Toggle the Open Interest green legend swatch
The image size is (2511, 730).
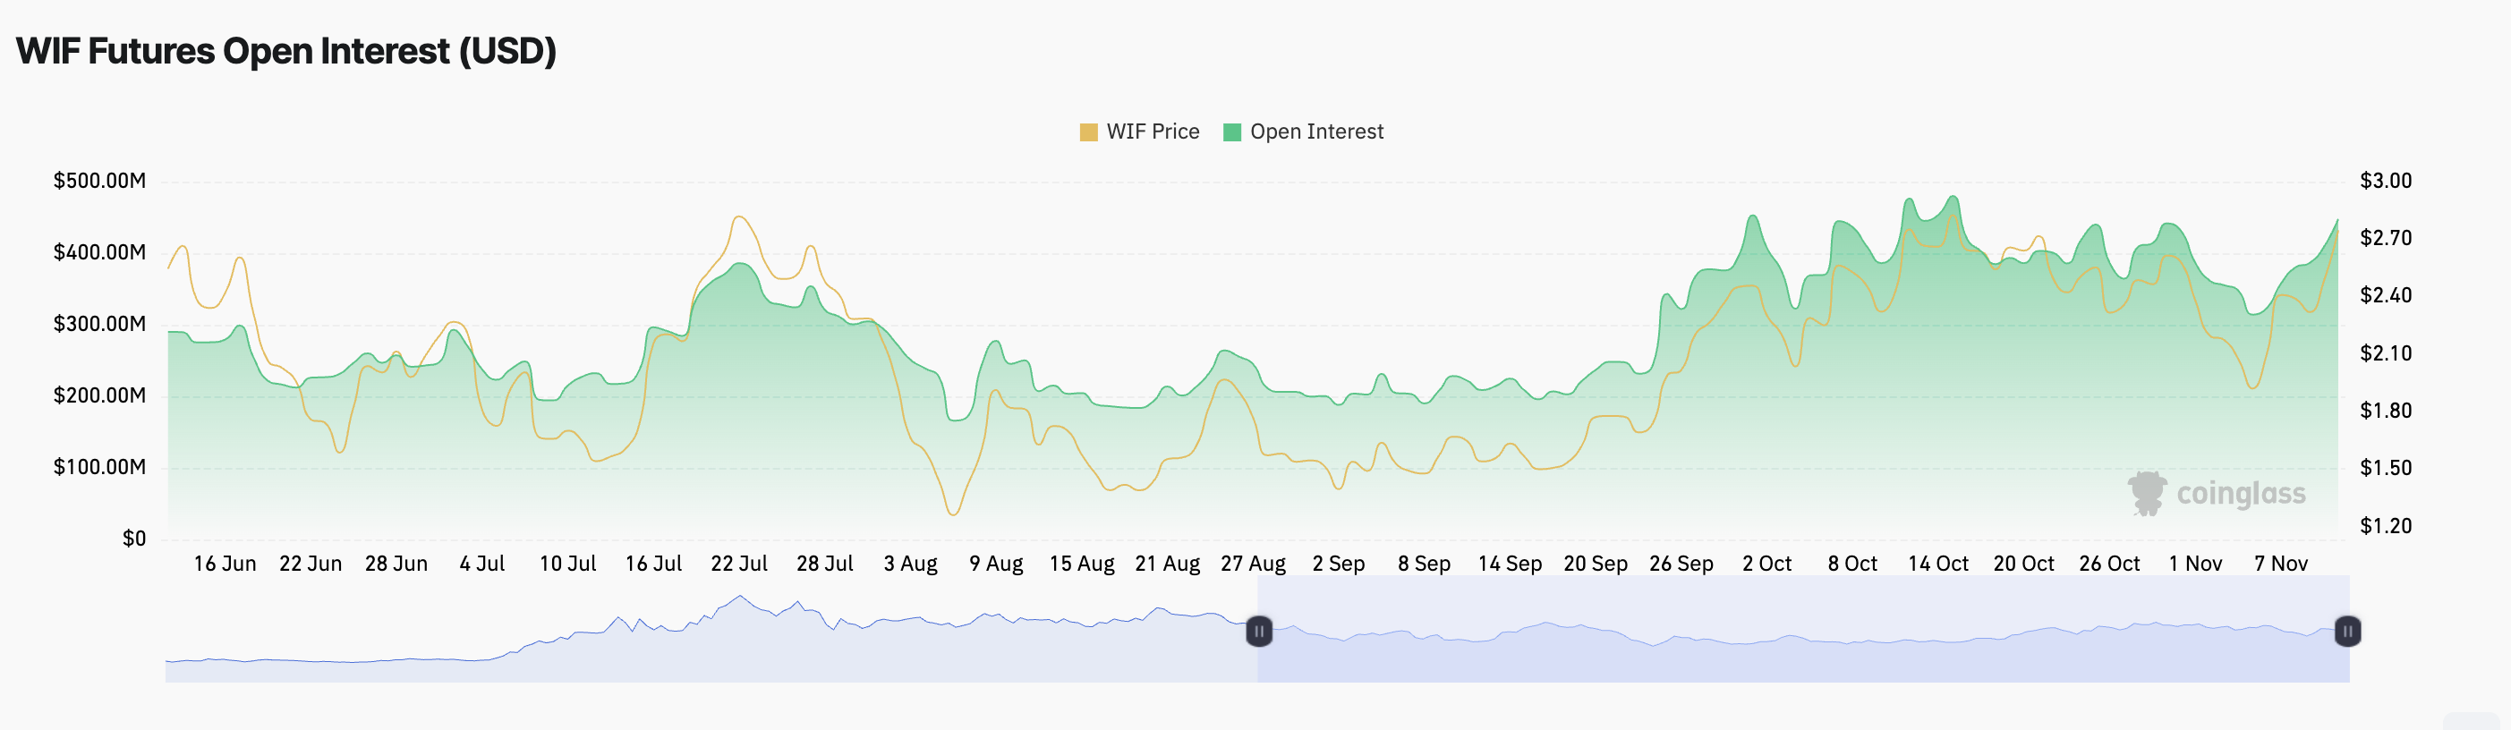pos(1232,132)
